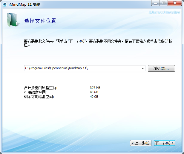Click the iMindMap title bar icon
The image size is (184, 154).
(x=5, y=4)
